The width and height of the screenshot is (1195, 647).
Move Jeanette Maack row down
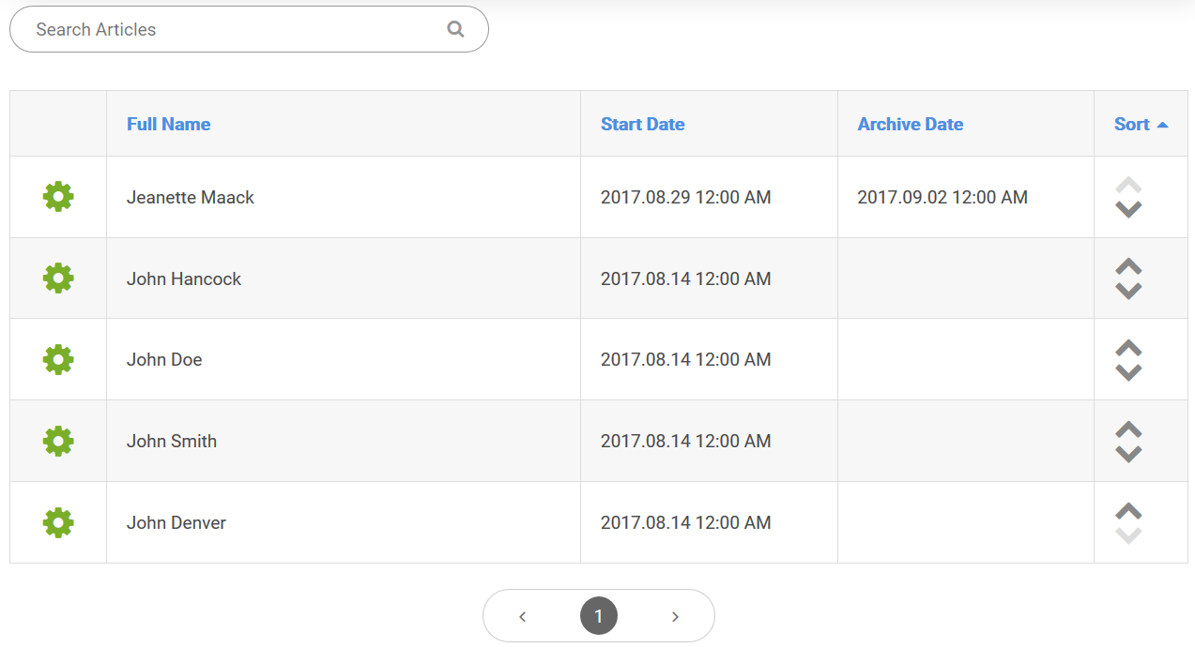click(x=1128, y=209)
